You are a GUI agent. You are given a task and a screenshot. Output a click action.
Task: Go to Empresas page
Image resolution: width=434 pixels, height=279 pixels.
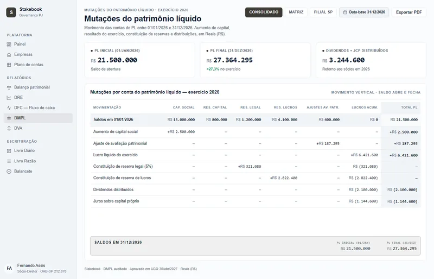[39, 55]
